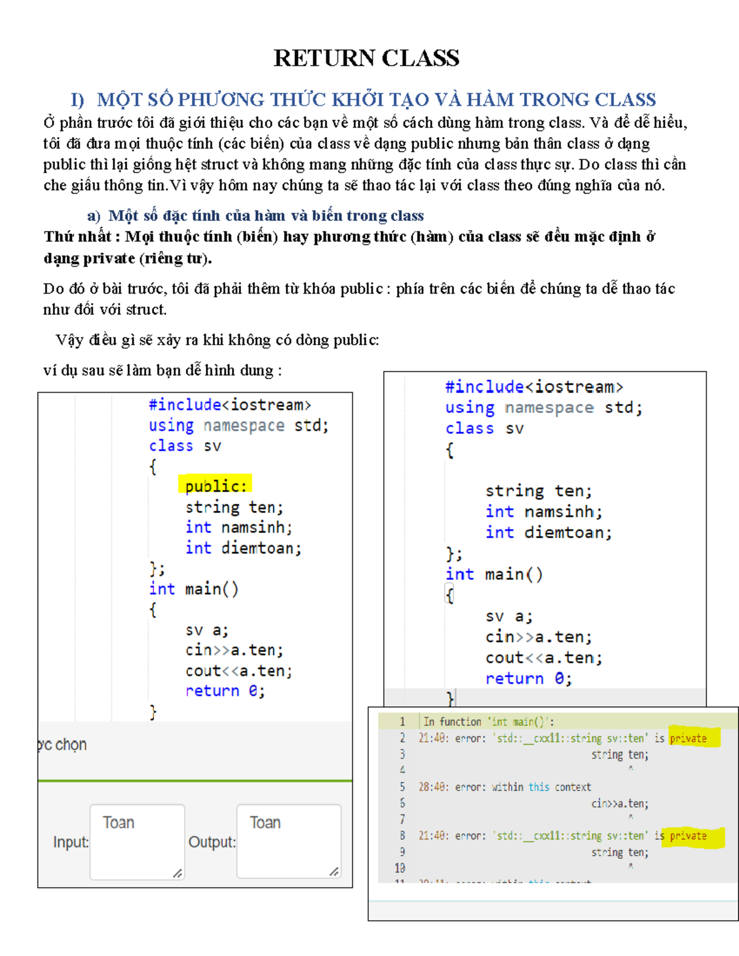The width and height of the screenshot is (739, 956).
Task: Grab the resize handle of the Input box
Action: pyautogui.click(x=177, y=873)
